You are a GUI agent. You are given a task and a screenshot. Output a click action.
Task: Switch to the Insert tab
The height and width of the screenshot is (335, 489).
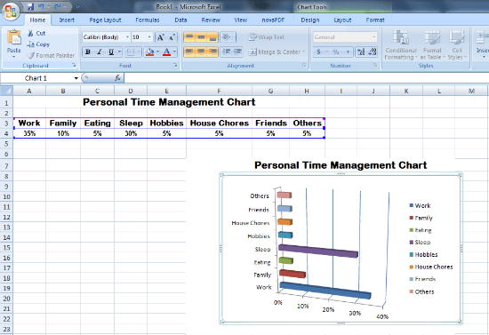pos(67,20)
